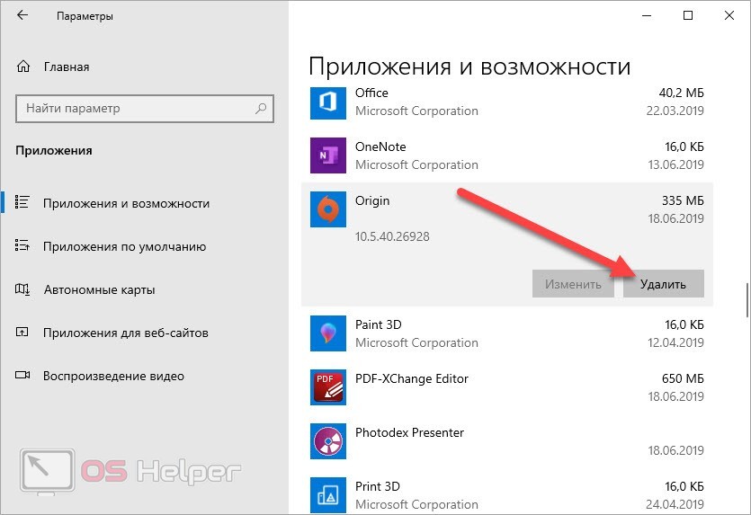Select the Автономные карты map icon
Screen dimensions: 751x515
(x=22, y=289)
